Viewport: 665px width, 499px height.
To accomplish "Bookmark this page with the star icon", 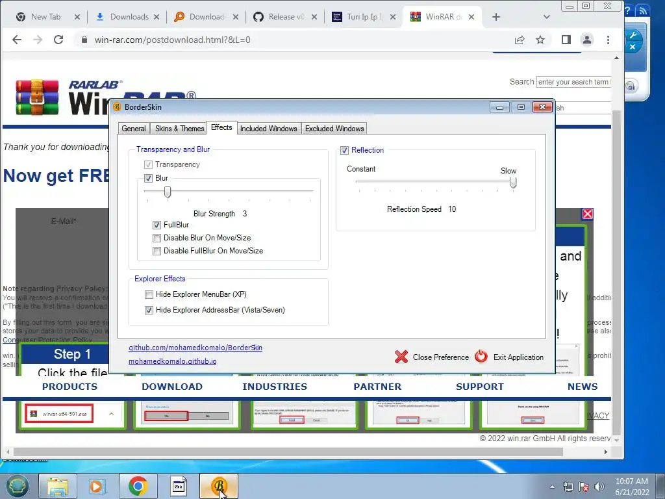I will point(540,40).
